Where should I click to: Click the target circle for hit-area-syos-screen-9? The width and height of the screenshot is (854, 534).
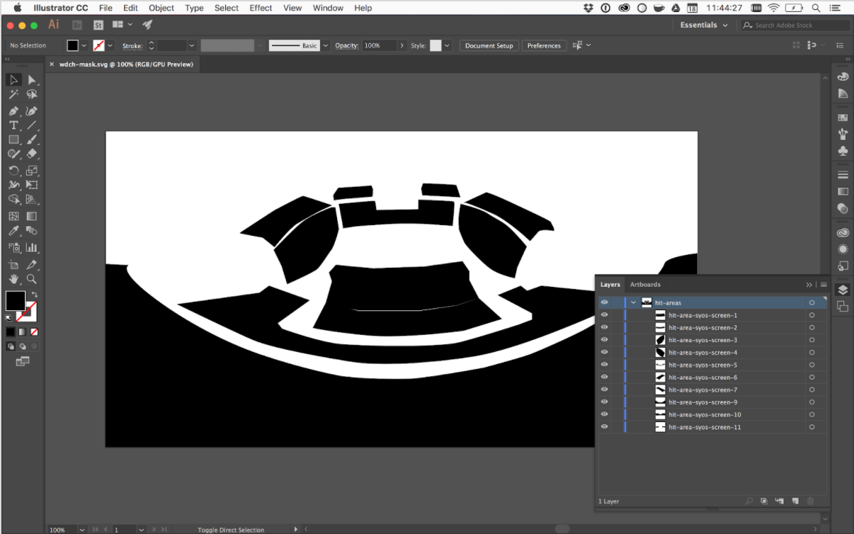(x=812, y=402)
